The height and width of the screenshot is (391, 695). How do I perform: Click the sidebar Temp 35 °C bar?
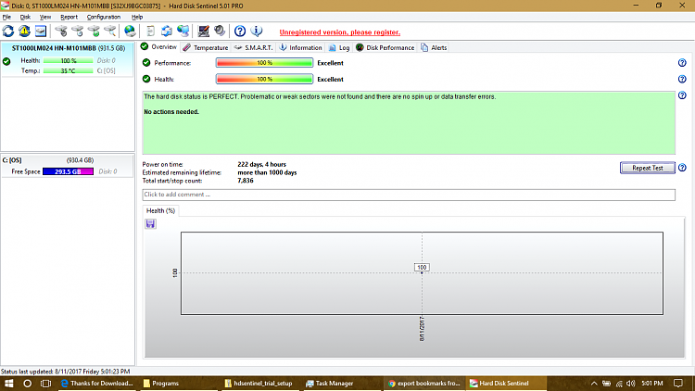coord(69,71)
